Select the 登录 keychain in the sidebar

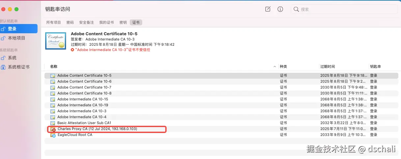point(18,29)
